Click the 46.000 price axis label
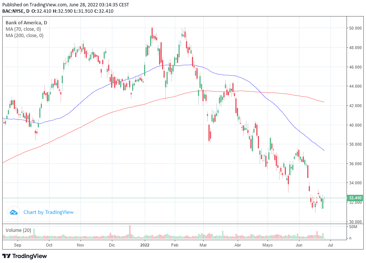Image resolution: width=366 pixels, height=263 pixels. (355, 67)
